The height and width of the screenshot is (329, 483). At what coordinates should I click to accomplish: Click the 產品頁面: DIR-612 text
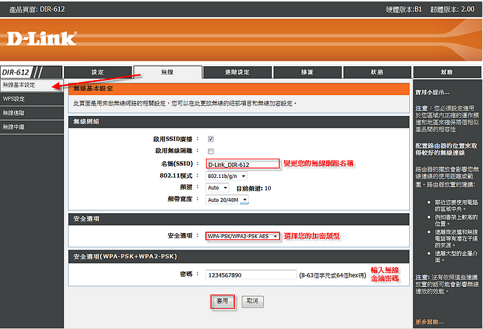coord(37,9)
